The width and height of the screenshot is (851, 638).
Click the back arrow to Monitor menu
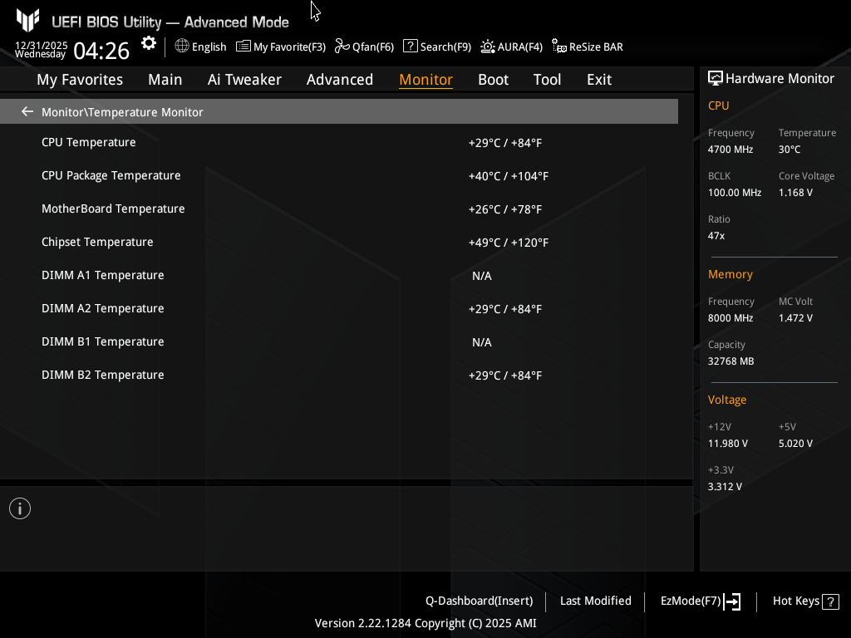point(27,111)
